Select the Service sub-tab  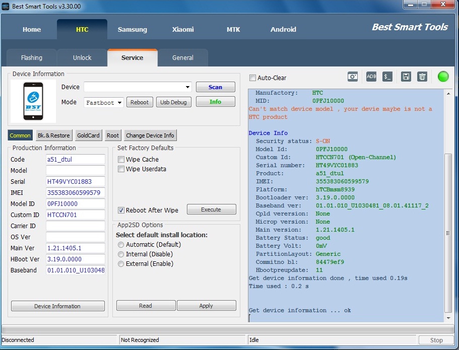[133, 57]
